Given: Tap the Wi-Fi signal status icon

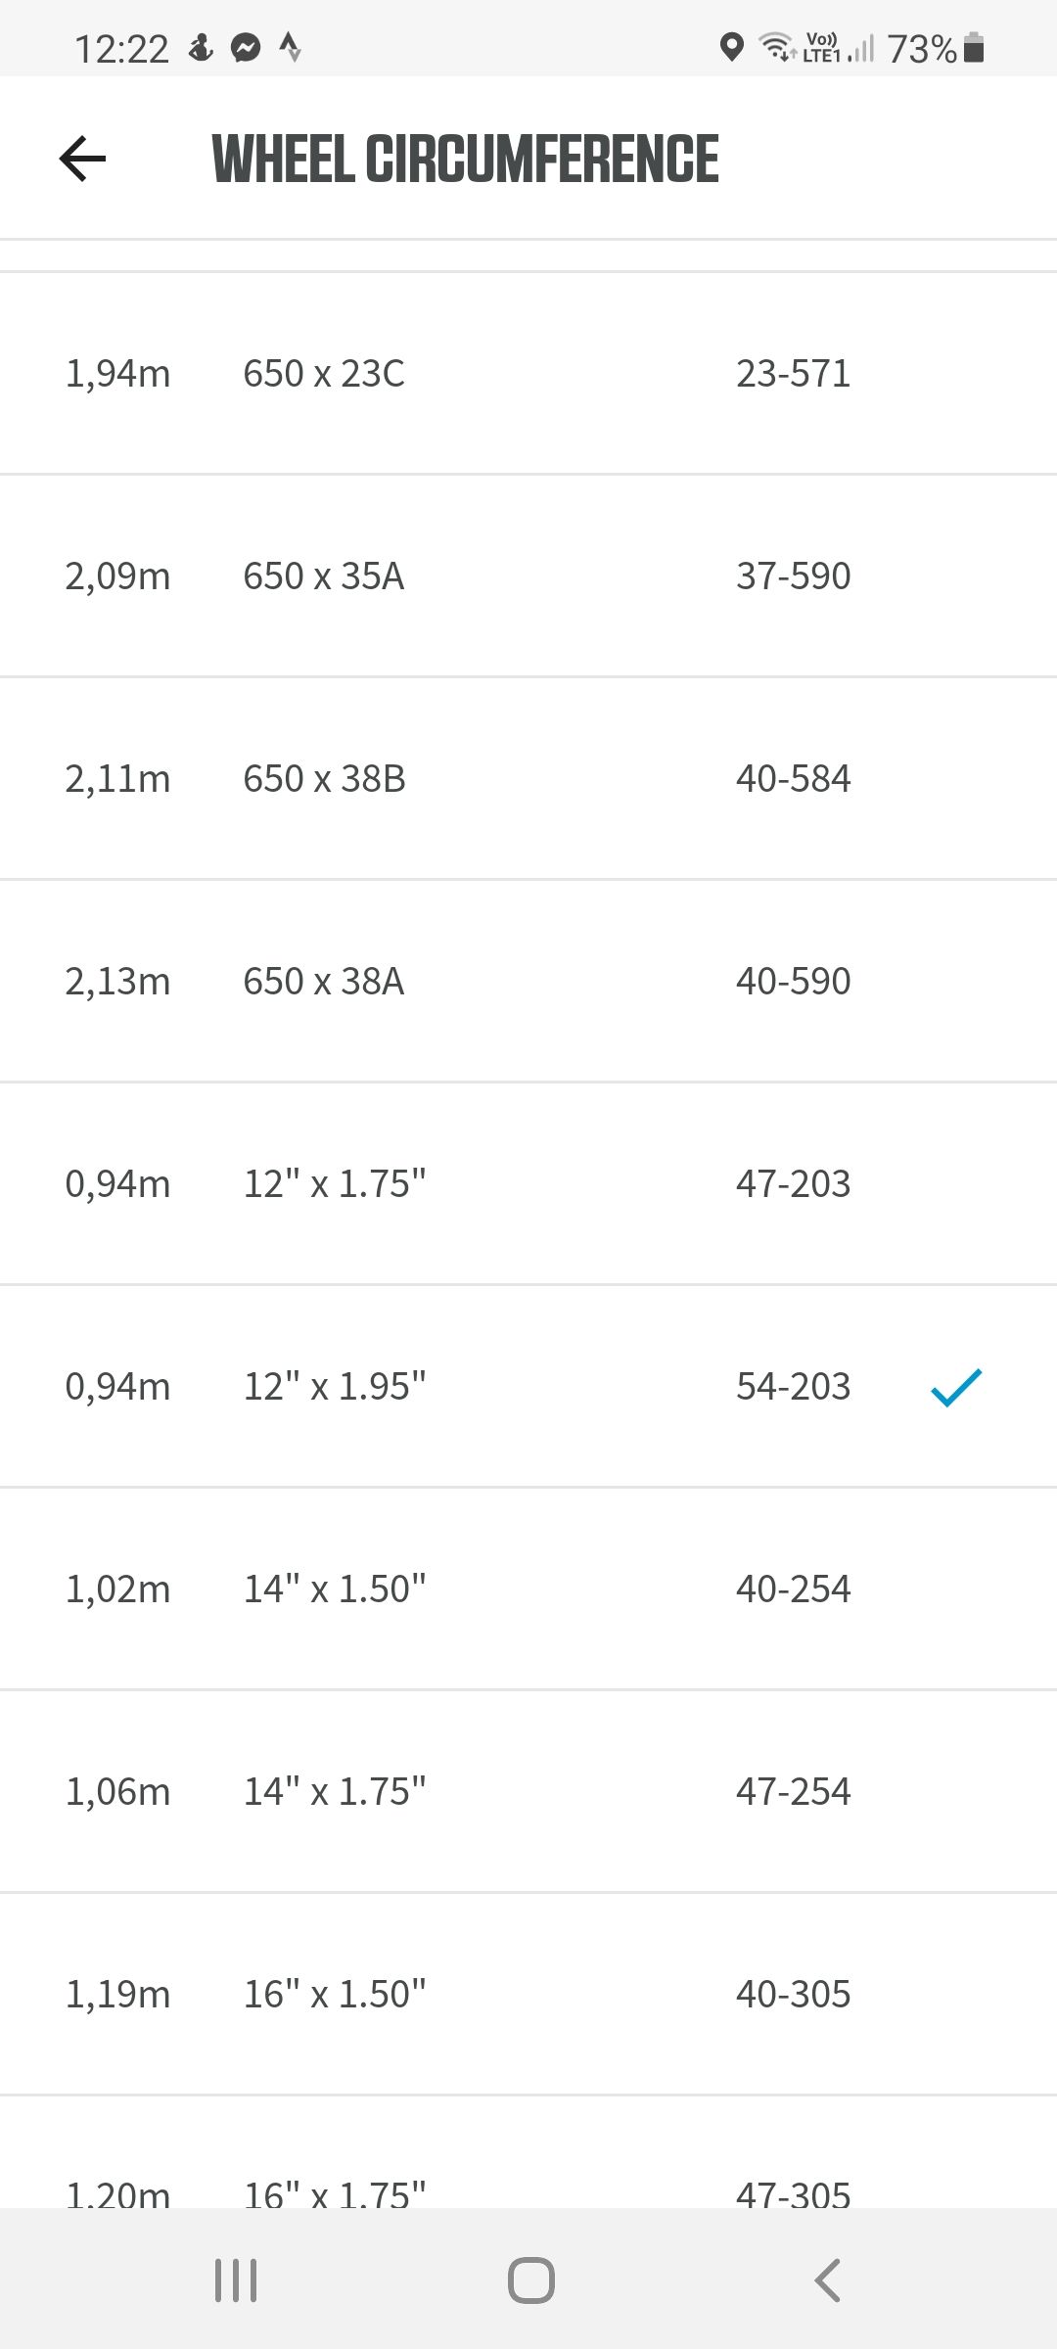Looking at the screenshot, I should coord(777,47).
